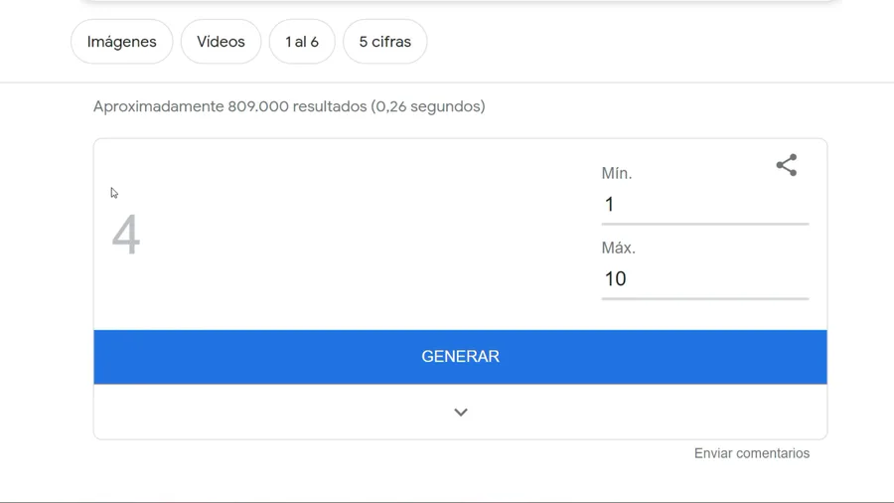Click the Máx. label text
The image size is (894, 503).
(x=618, y=249)
